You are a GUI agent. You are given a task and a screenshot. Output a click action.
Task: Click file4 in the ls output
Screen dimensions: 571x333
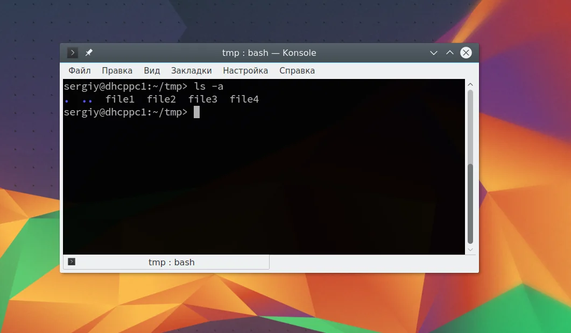coord(244,99)
